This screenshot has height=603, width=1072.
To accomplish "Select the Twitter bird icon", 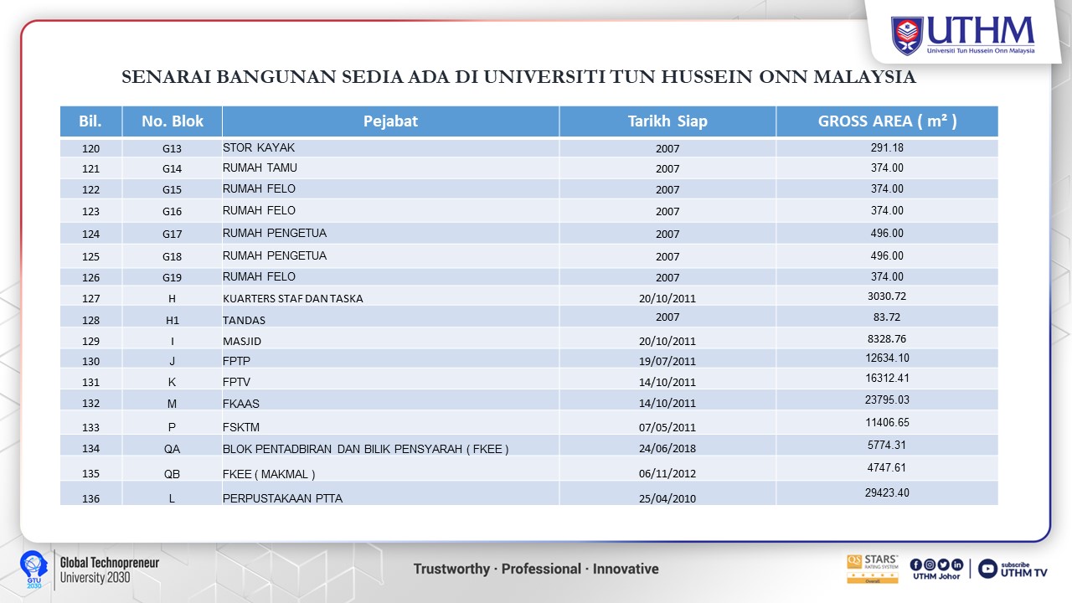I will [943, 564].
